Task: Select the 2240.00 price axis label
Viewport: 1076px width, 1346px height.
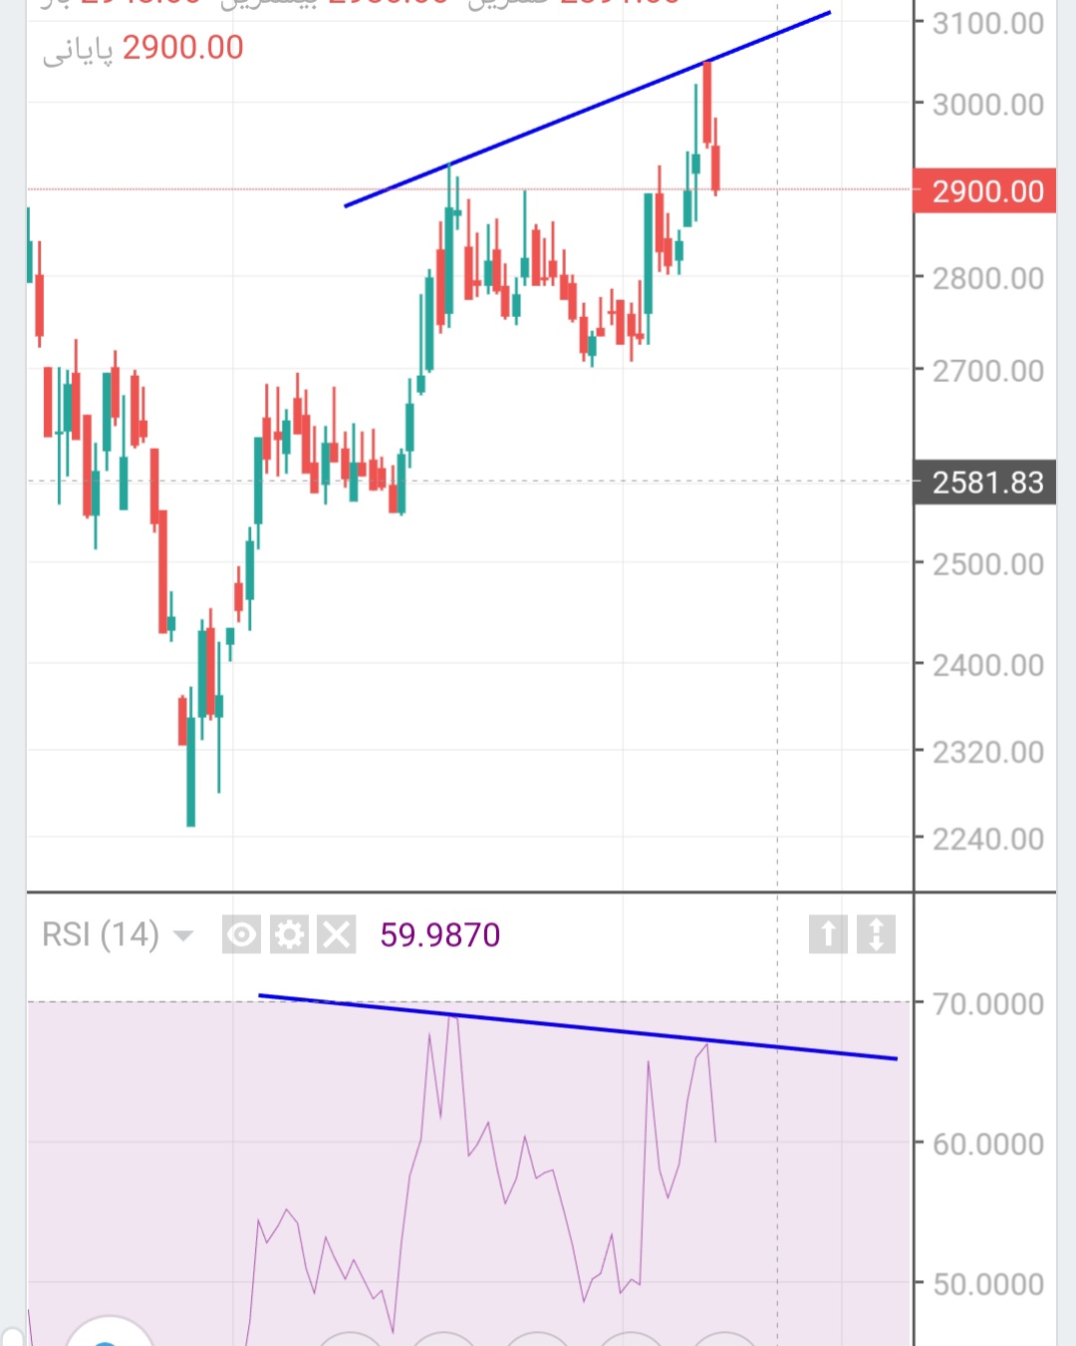Action: 988,840
